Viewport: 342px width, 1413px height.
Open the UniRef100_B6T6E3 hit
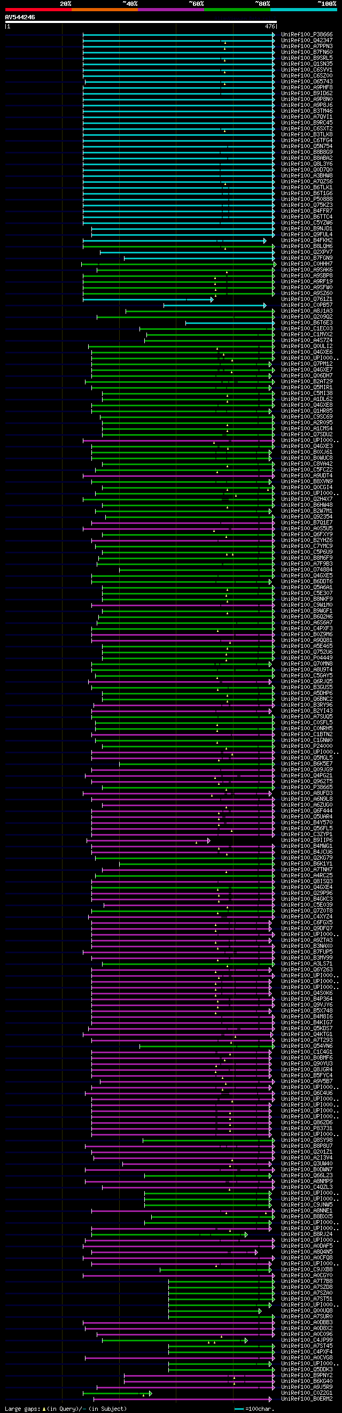click(x=307, y=323)
